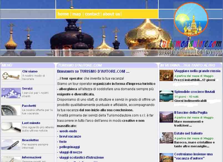Click 'Mare monumenti e tradizioni' text
This screenshot has width=223, height=162.
click(189, 123)
